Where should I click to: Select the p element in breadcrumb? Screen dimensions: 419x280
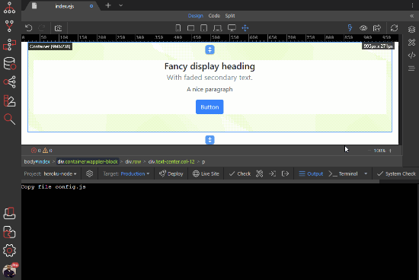(x=203, y=162)
